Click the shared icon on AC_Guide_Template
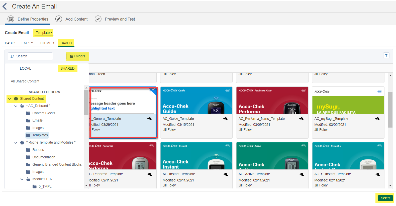This screenshot has width=396, height=206. 226,119
